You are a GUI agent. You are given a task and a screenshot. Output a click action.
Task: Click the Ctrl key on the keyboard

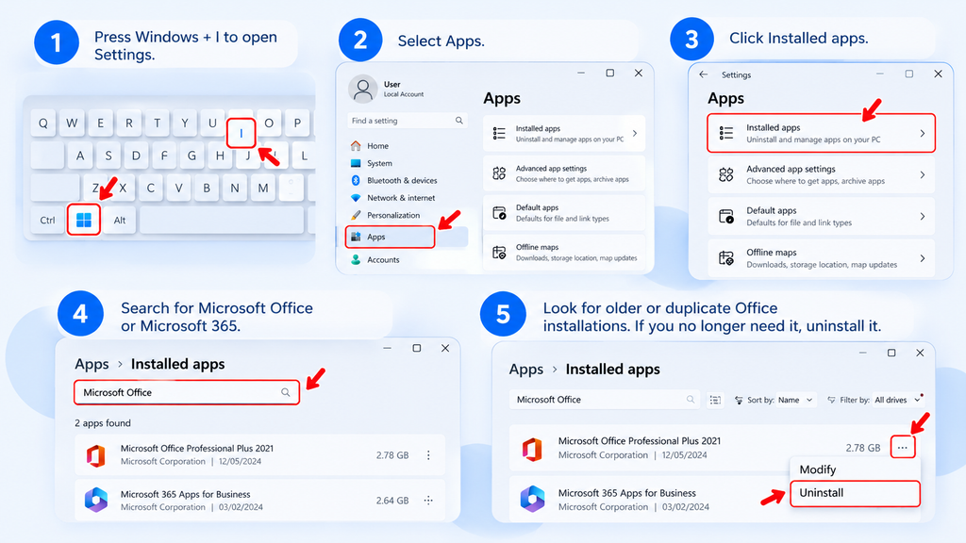[x=47, y=221]
